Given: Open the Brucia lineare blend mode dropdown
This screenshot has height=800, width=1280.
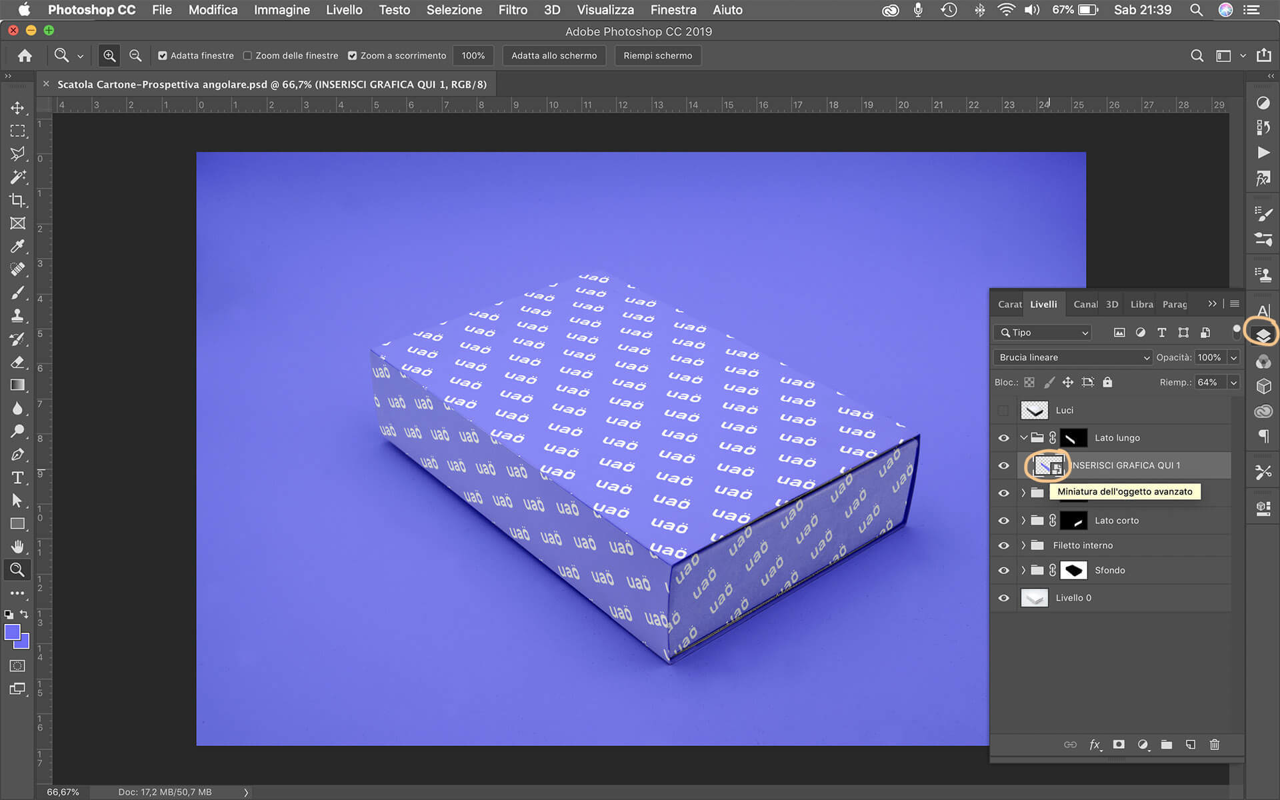Looking at the screenshot, I should click(1072, 357).
